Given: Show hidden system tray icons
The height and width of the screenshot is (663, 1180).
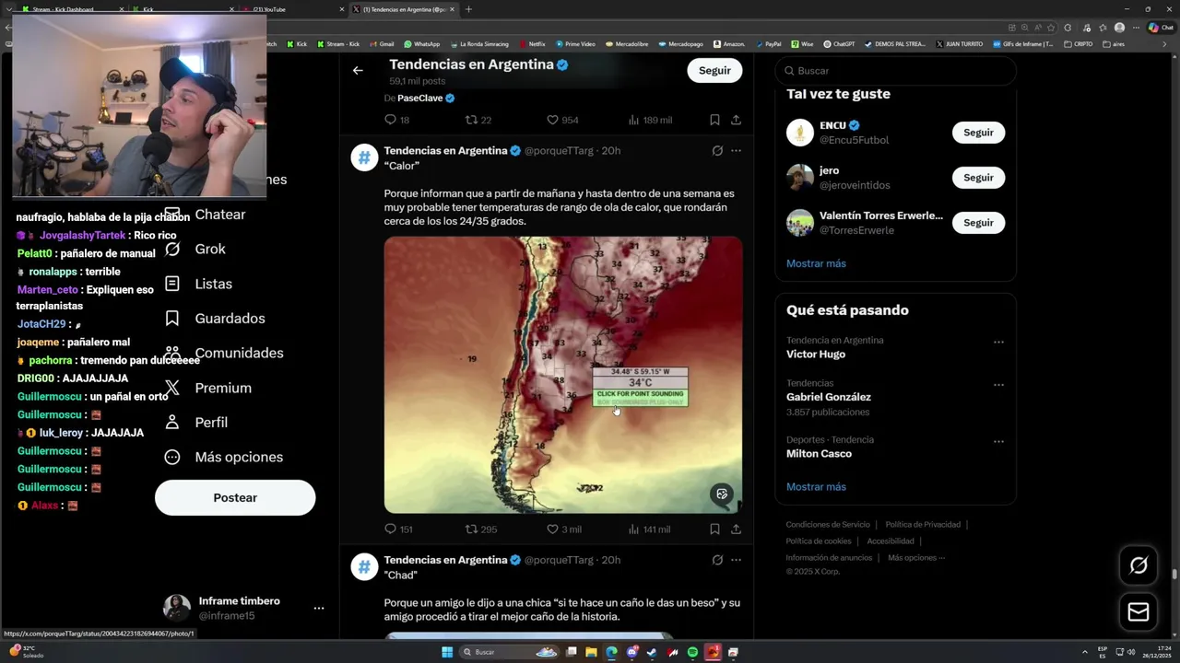Looking at the screenshot, I should pos(1084,652).
